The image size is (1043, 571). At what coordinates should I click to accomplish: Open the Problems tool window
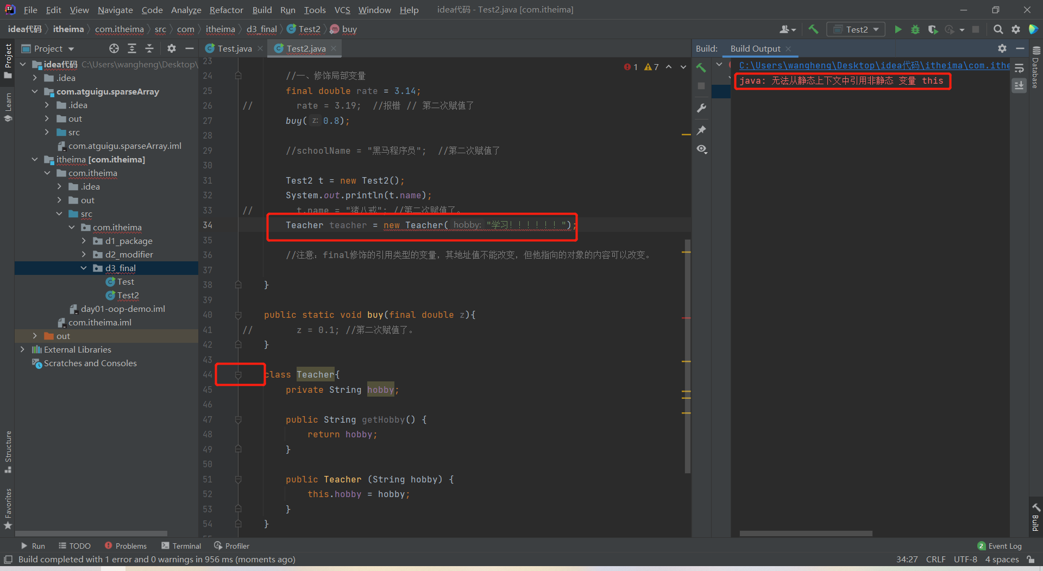[x=125, y=545]
